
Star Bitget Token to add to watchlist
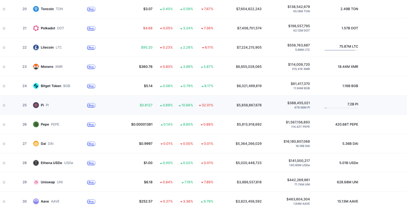pyautogui.click(x=4, y=86)
